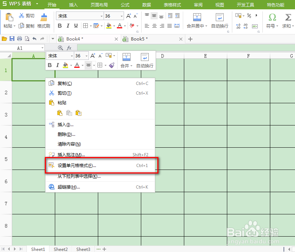Add a new document tab with plus

tap(190, 39)
